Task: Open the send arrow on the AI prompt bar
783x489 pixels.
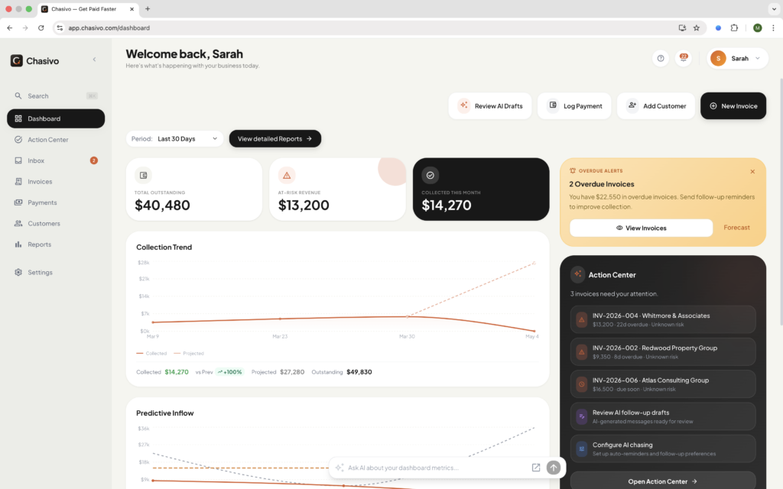Action: coord(552,468)
